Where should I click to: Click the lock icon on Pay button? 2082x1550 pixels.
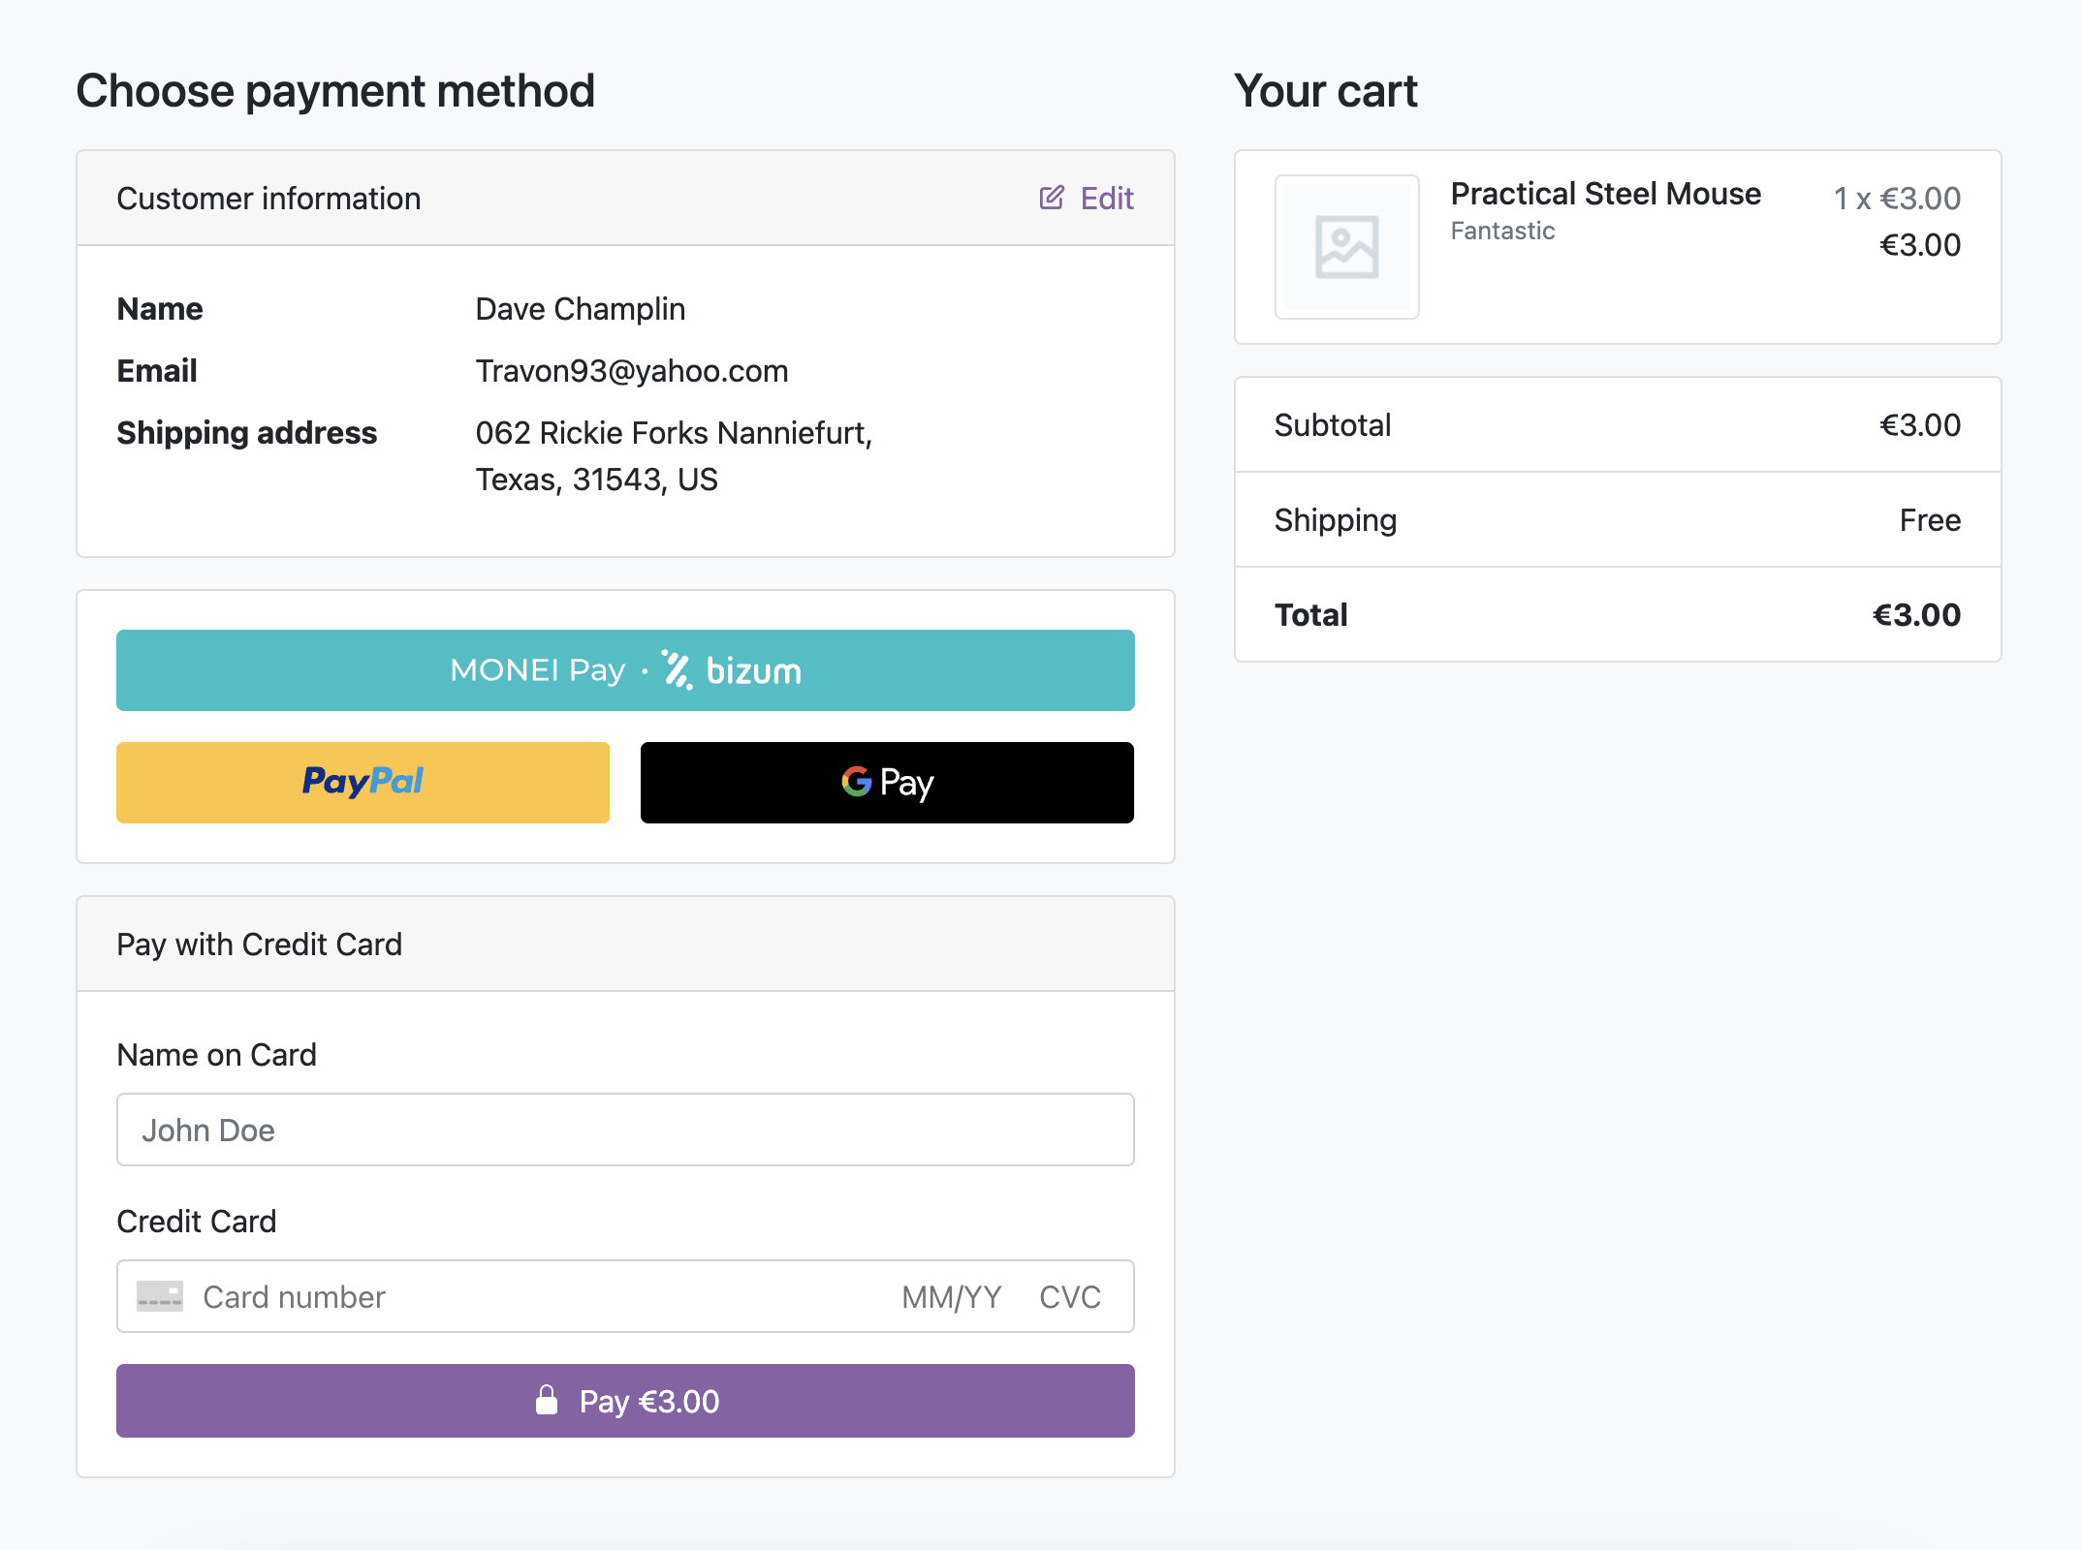(x=547, y=1400)
